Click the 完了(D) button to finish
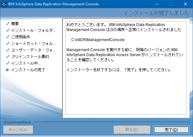The image size is (193, 137). [x=171, y=130]
